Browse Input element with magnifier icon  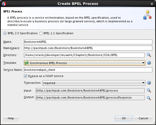149,91
